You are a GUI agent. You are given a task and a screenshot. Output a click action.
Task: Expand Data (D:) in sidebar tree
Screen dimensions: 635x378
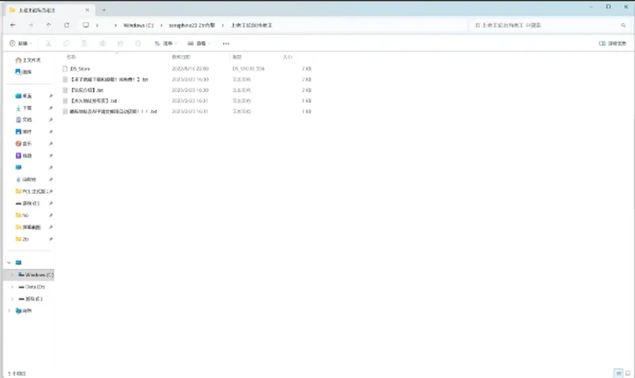click(12, 287)
